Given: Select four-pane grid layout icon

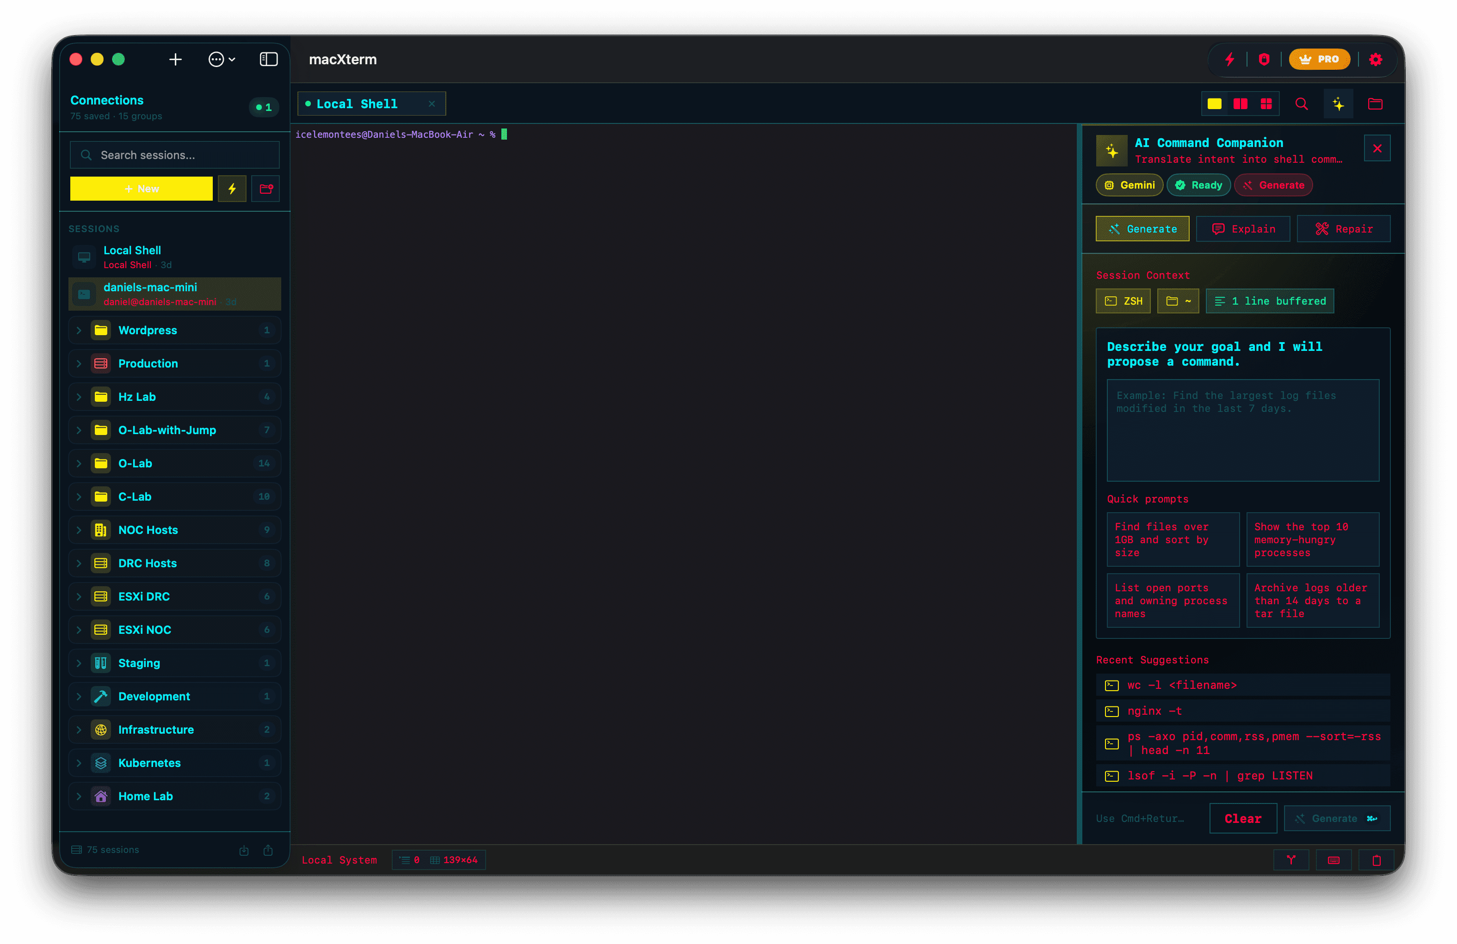Looking at the screenshot, I should click(x=1266, y=104).
